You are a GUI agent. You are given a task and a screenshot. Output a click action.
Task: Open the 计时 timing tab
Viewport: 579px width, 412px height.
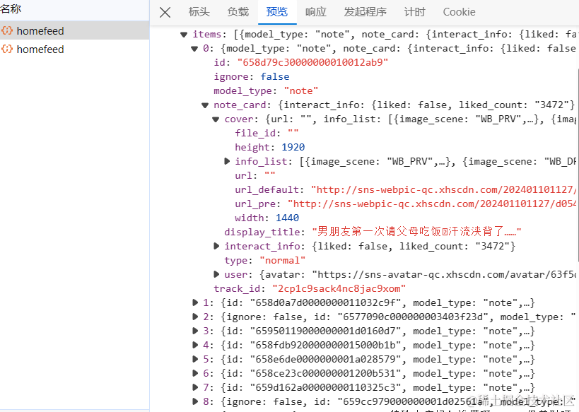(x=415, y=12)
